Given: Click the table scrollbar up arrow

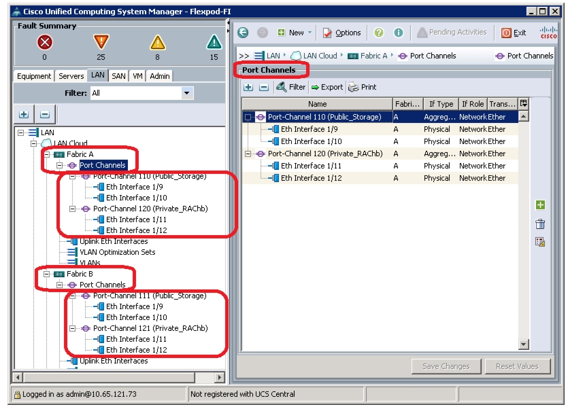Looking at the screenshot, I should pyautogui.click(x=523, y=117).
